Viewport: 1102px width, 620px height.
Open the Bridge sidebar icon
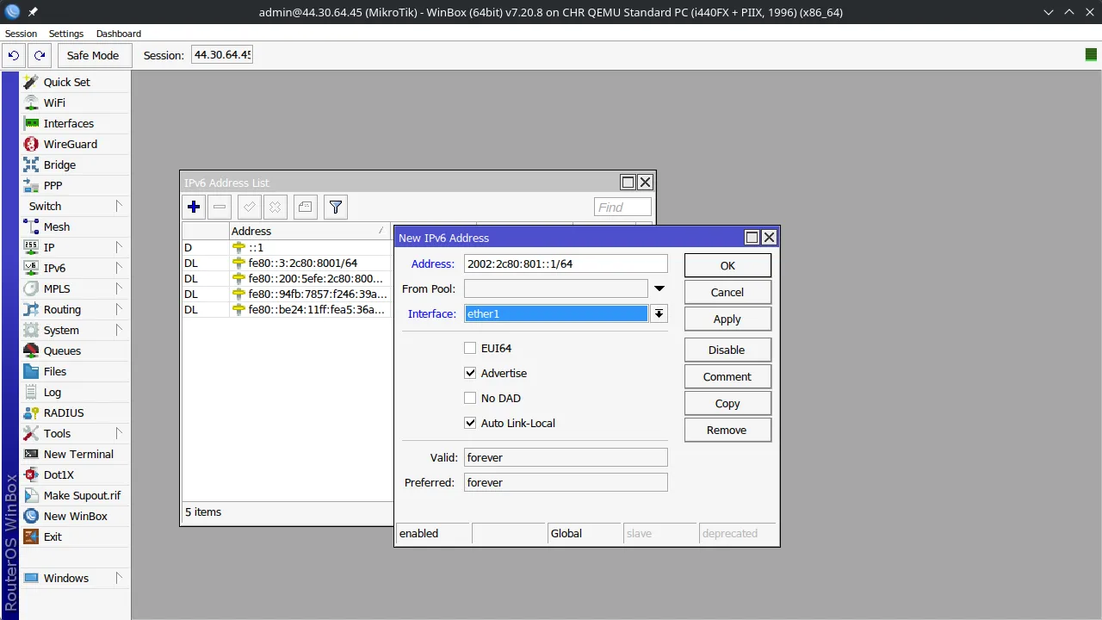pos(31,164)
